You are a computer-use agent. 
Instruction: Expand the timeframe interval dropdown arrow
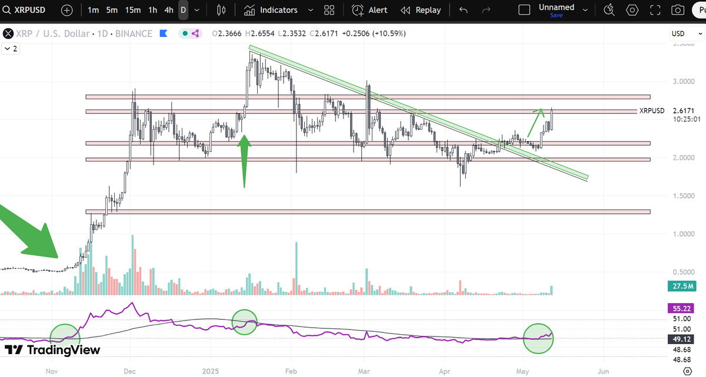pyautogui.click(x=197, y=10)
